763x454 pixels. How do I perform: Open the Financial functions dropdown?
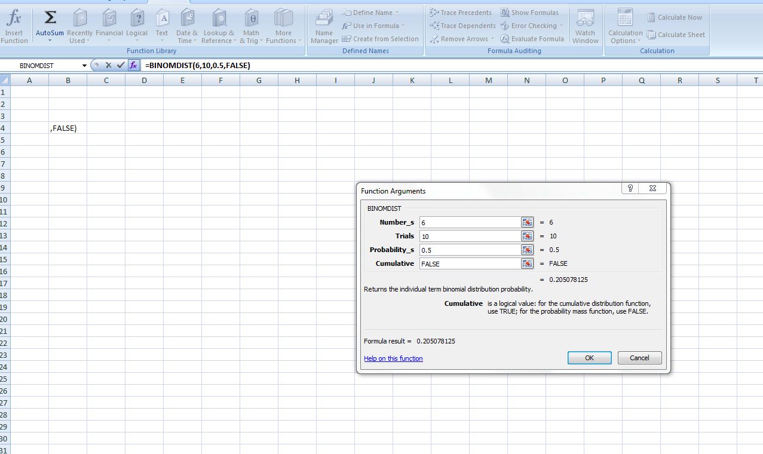109,27
